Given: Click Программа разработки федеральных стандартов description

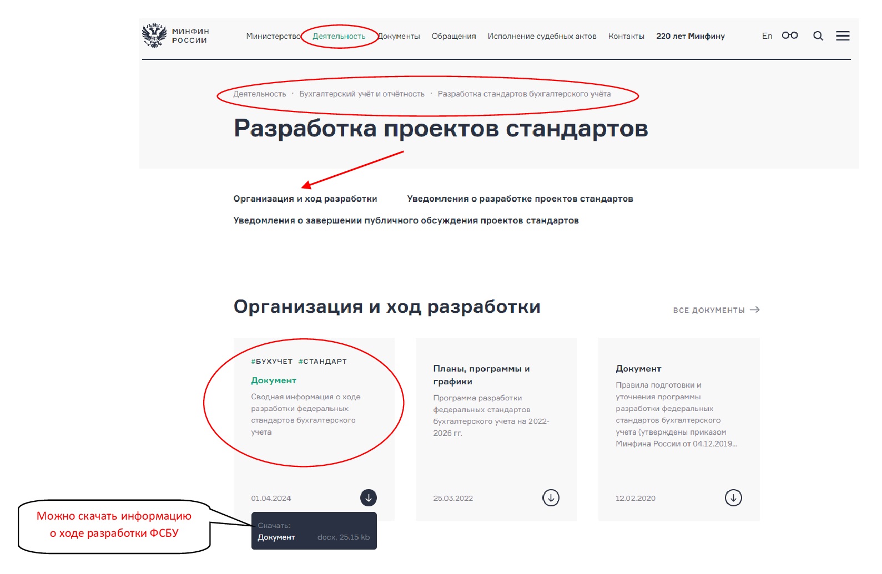Looking at the screenshot, I should (x=491, y=415).
